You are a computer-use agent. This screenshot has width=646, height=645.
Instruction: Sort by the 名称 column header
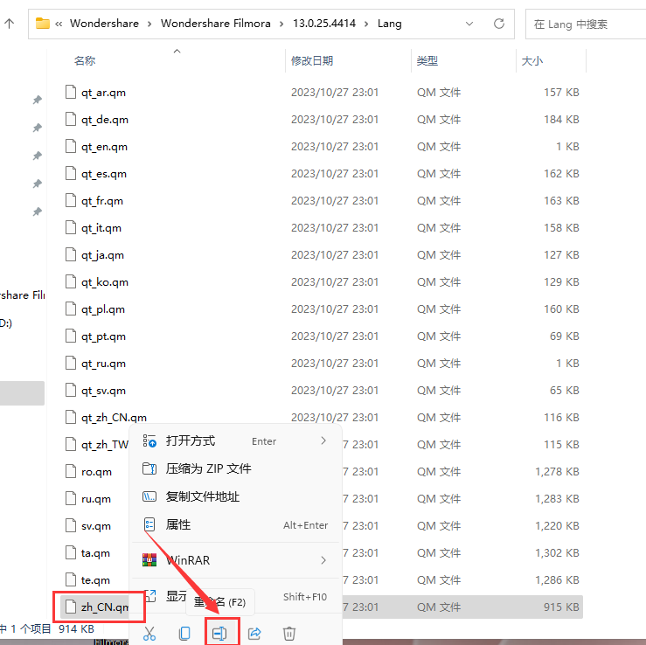pyautogui.click(x=85, y=61)
